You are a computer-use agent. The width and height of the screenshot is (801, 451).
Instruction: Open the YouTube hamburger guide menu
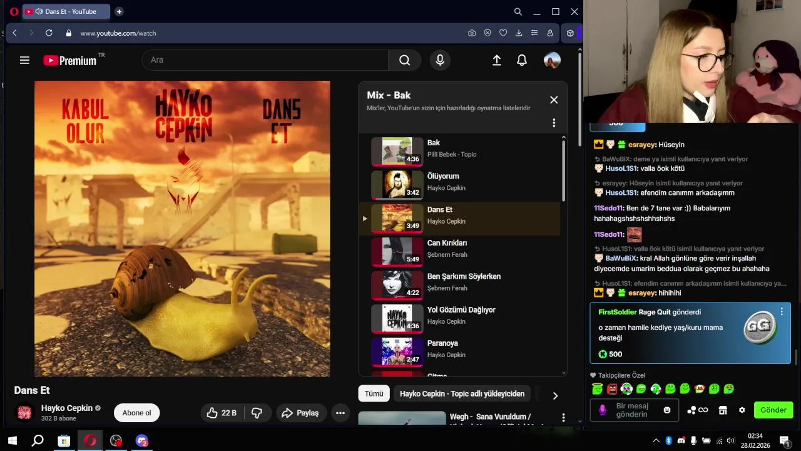click(x=24, y=60)
